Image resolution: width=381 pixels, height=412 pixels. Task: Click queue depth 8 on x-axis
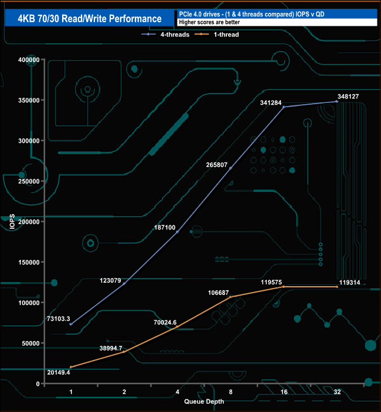pyautogui.click(x=231, y=392)
